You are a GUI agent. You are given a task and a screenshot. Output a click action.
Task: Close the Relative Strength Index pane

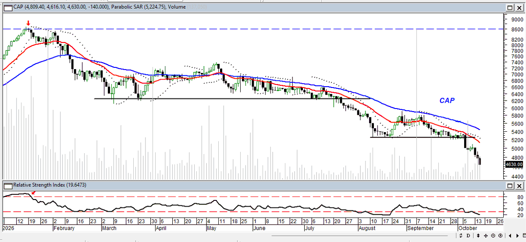(519, 186)
